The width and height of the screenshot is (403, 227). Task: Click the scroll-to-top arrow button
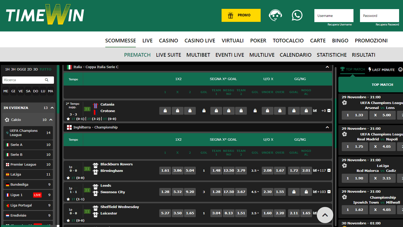[325, 215]
